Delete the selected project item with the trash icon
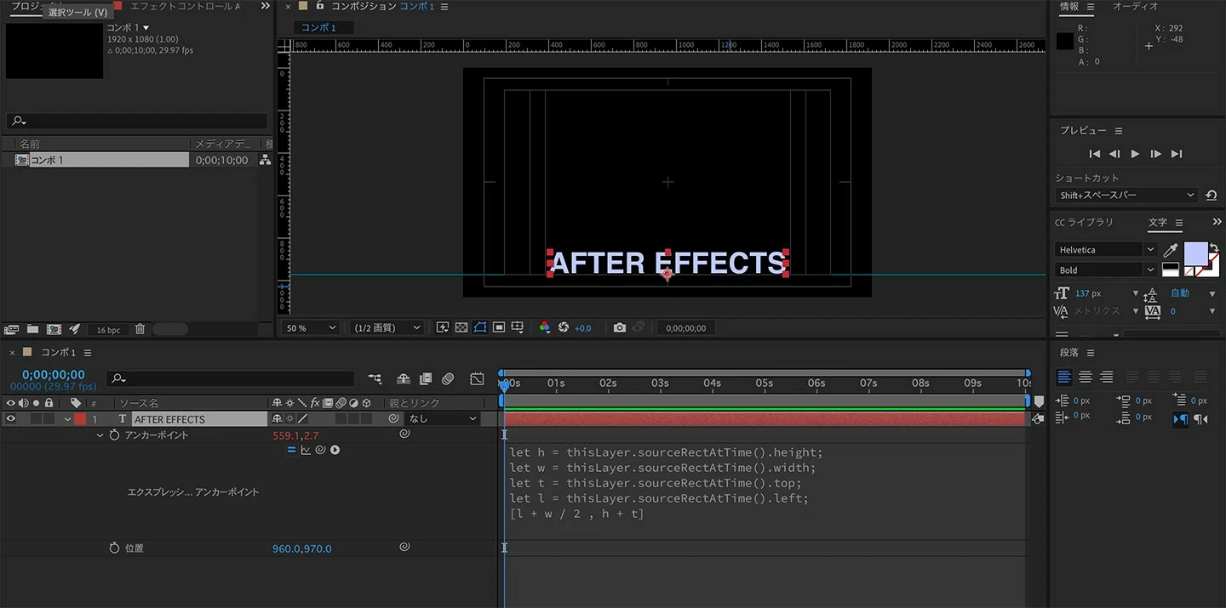The image size is (1226, 608). tap(140, 329)
